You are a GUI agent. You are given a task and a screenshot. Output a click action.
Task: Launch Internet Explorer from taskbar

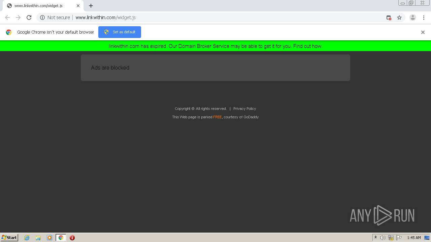pyautogui.click(x=27, y=238)
